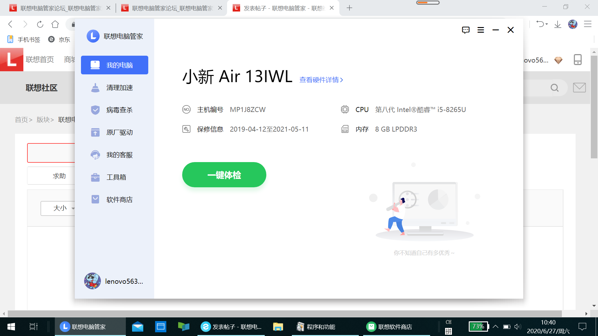This screenshot has height=336, width=598.
Task: Start the 一键体检 checkup
Action: (x=224, y=175)
